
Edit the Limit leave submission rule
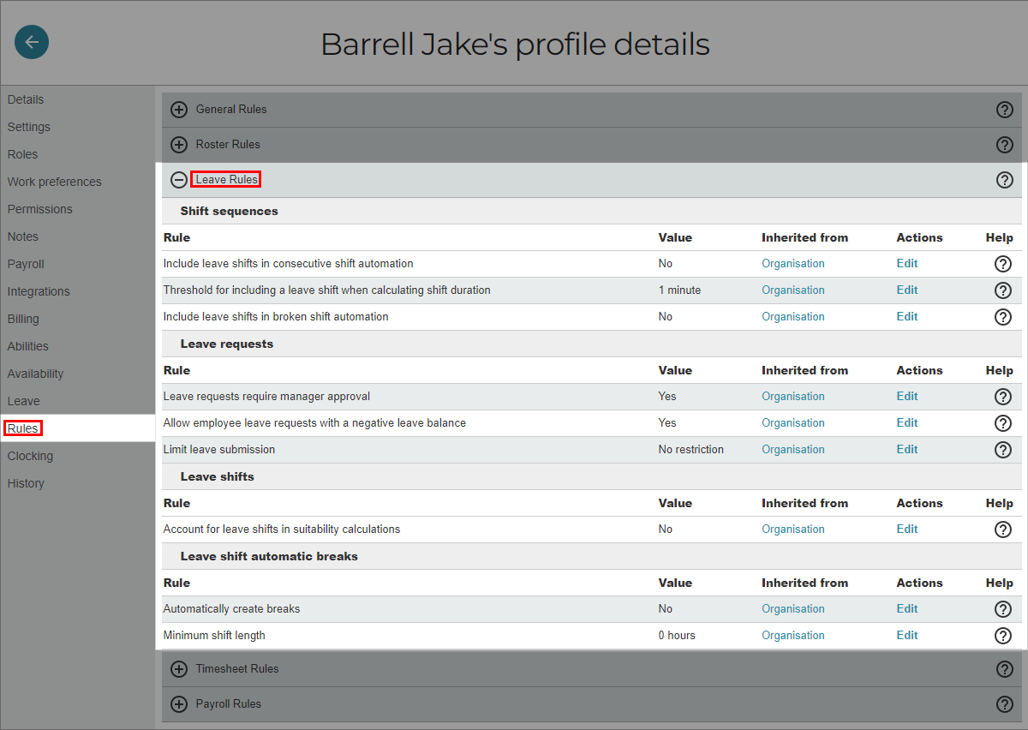(x=907, y=450)
